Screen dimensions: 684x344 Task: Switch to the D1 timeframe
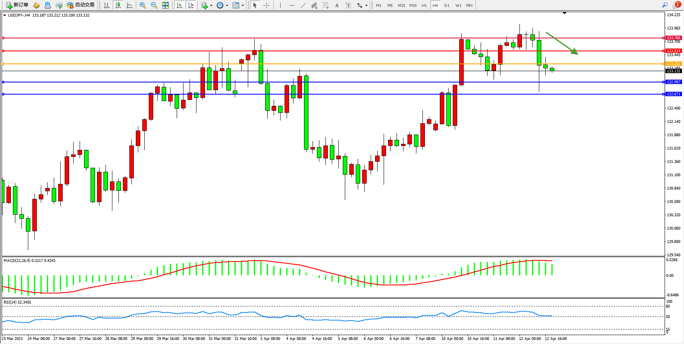click(447, 5)
